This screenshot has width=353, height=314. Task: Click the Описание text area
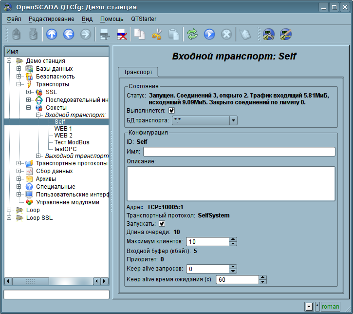(231, 184)
